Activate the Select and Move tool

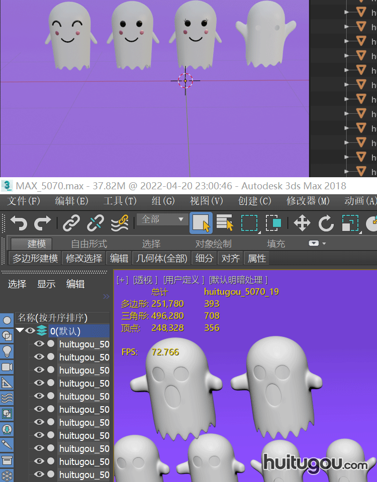302,223
